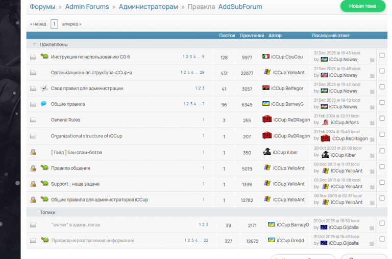Click the envelope icon for owner в админ.логах
This screenshot has width=392, height=259.
click(33, 225)
